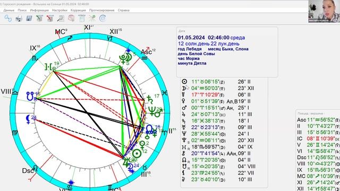The height and width of the screenshot is (191, 340).
Task: Click the green Pluto glyph near Asc
Action: pos(123,59)
